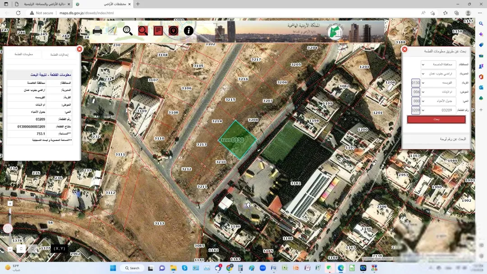487x274 pixels.
Task: Switch to the parcel information tab
Action: point(24,54)
